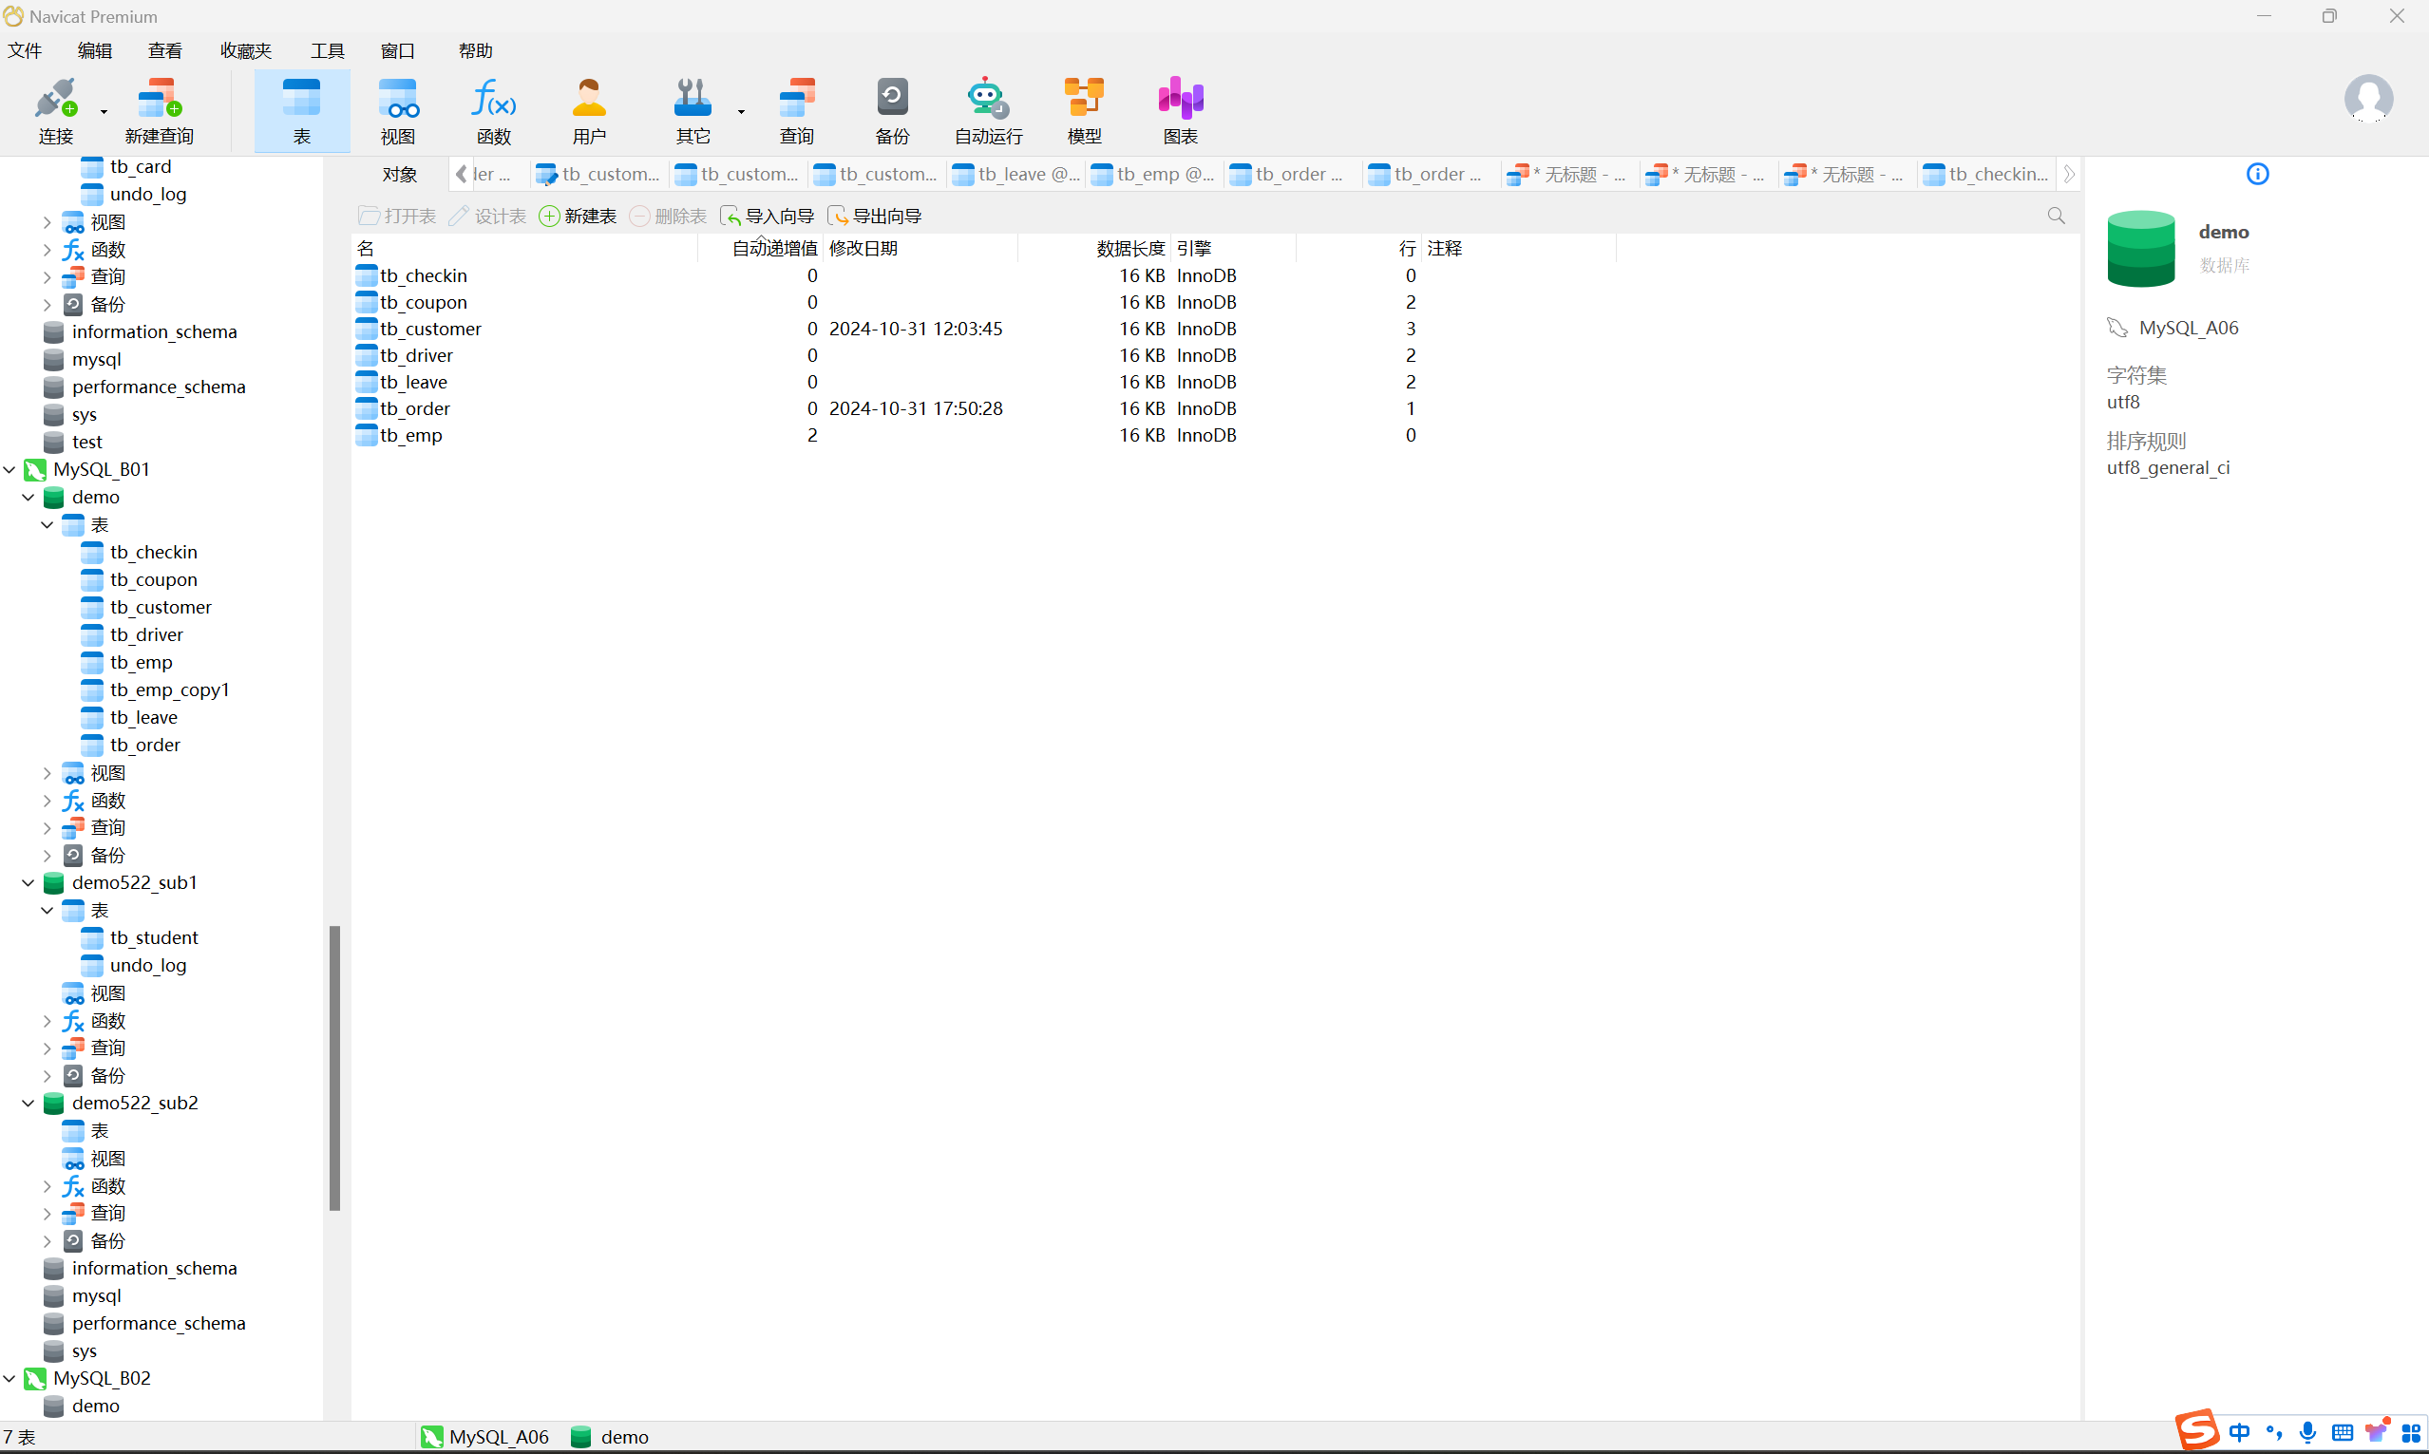Open the 工具 menu

click(328, 51)
